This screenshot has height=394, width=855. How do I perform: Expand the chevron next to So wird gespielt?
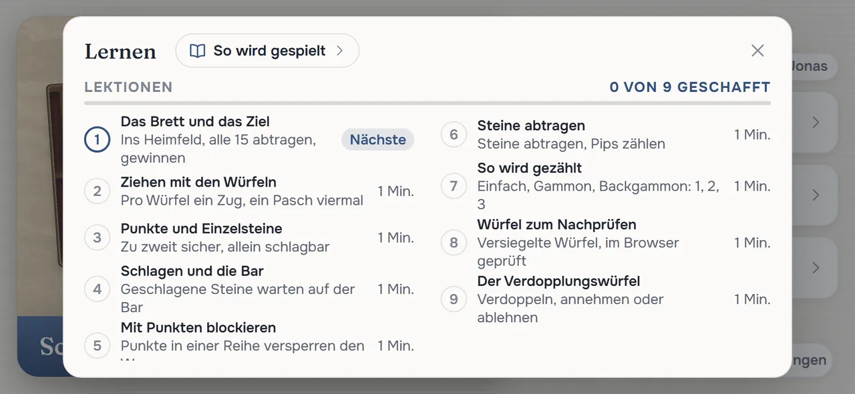pos(339,51)
